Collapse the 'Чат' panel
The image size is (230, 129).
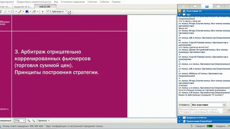click(x=180, y=15)
